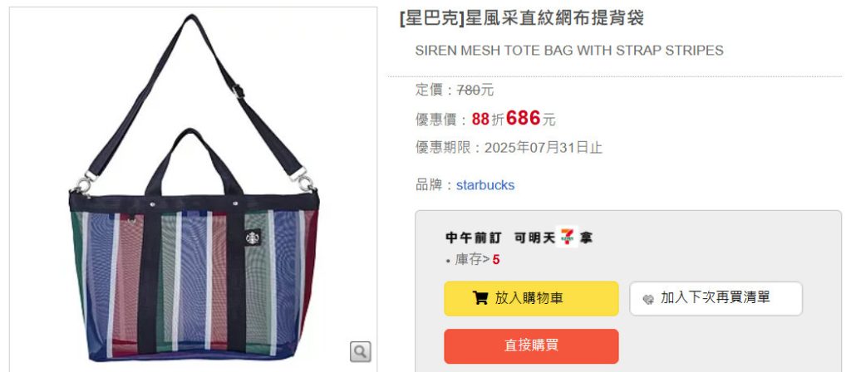
Task: Add the item via 放入購物車 button
Action: 531,298
